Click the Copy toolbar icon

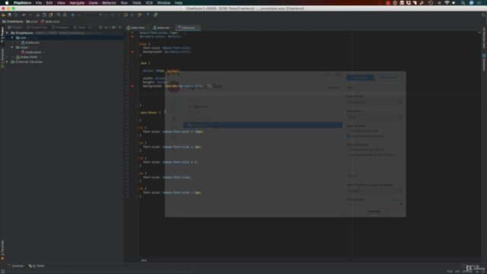coord(44,14)
